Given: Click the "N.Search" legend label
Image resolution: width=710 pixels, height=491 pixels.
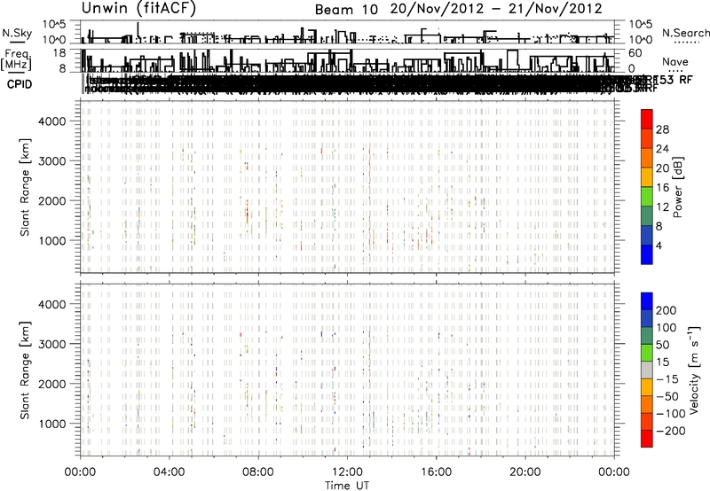Looking at the screenshot, I should point(685,33).
